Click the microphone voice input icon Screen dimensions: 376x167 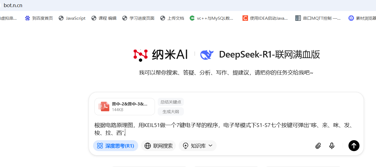[332, 146]
